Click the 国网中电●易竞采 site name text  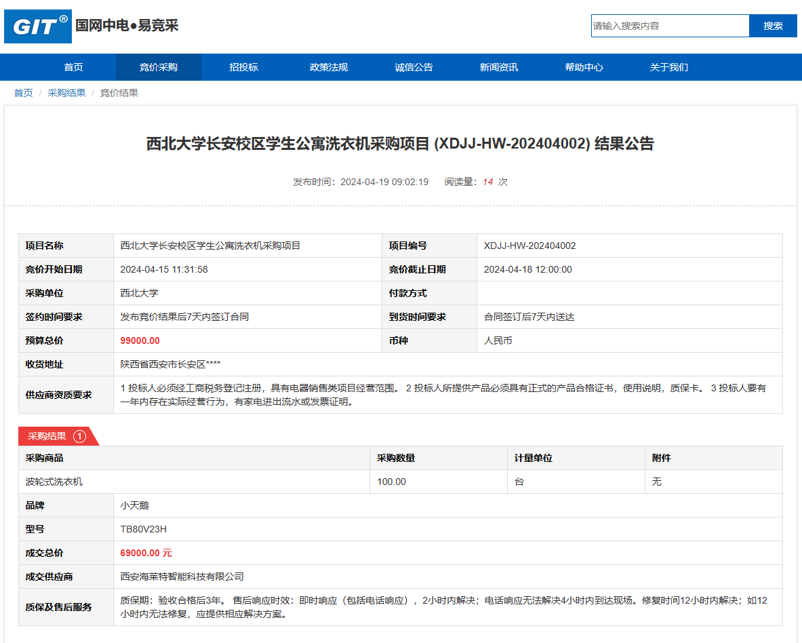click(x=127, y=26)
